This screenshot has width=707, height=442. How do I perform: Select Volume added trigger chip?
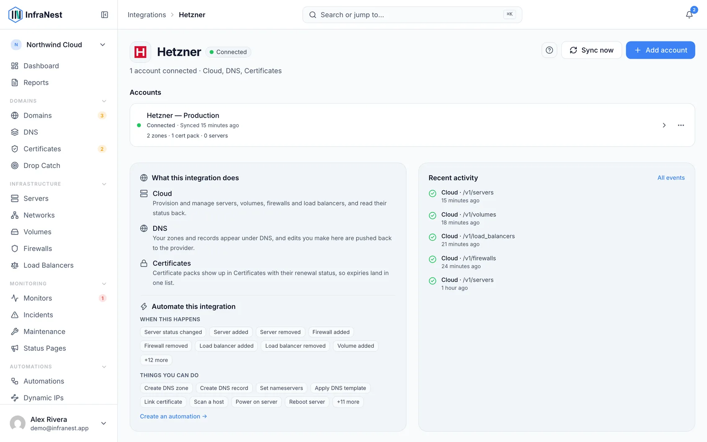tap(356, 346)
